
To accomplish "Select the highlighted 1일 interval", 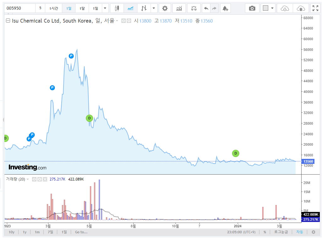I will 69,8.
